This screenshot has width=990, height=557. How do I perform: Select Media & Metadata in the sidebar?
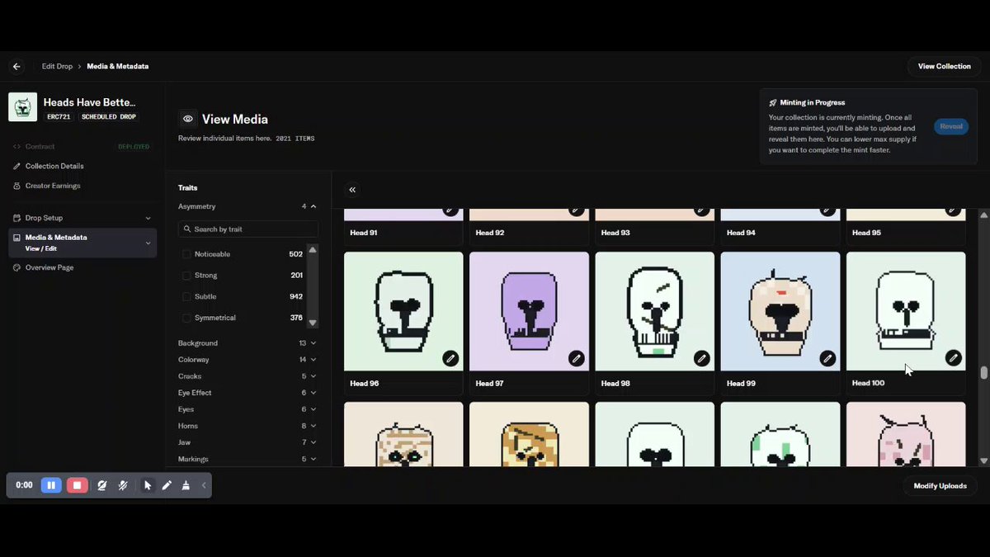[82, 243]
